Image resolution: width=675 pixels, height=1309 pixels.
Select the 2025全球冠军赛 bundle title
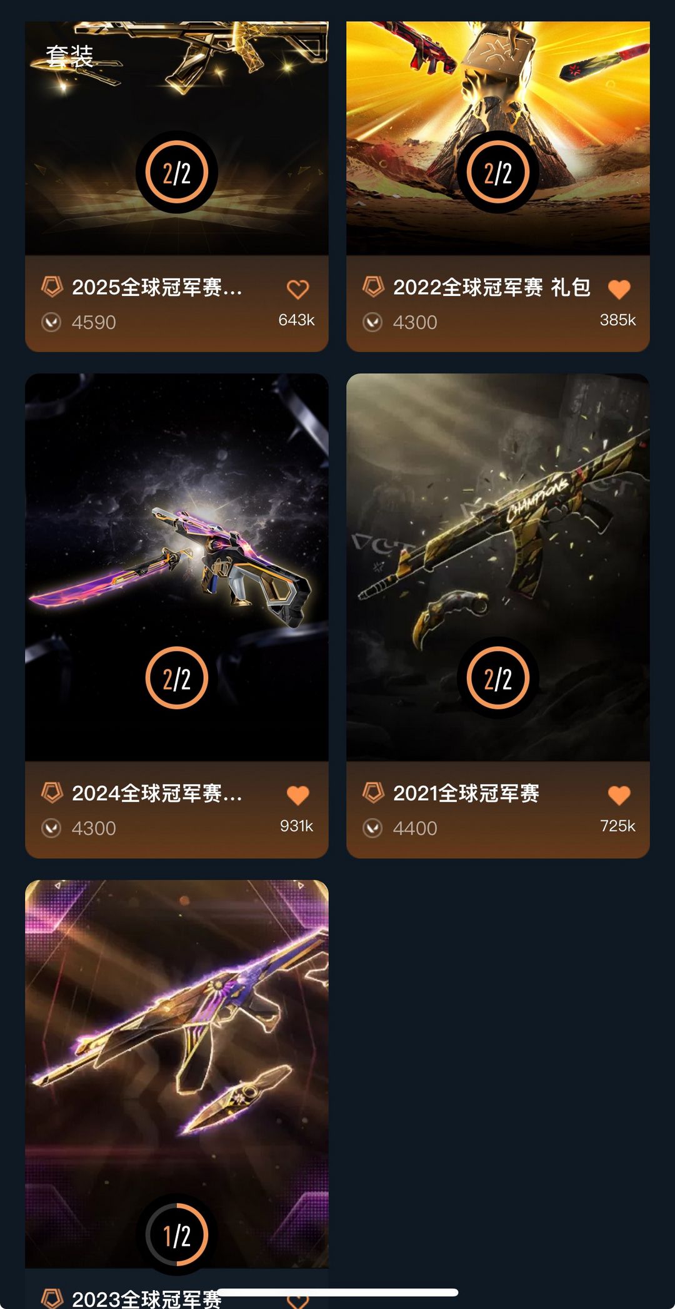coord(157,287)
